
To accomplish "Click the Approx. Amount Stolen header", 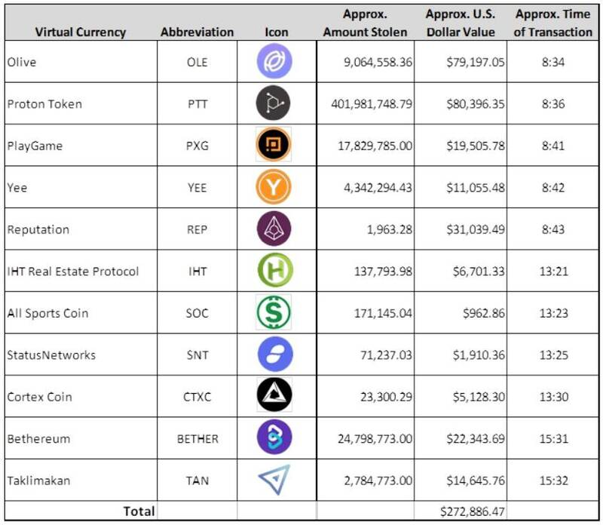I will point(365,23).
